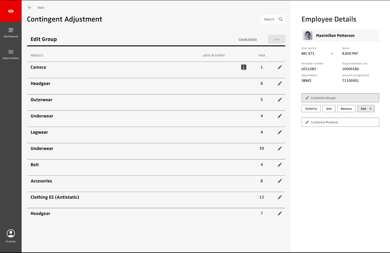
Task: Click the Search field
Action: coord(272,19)
